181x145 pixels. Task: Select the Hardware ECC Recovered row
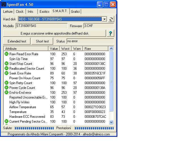[56, 117]
